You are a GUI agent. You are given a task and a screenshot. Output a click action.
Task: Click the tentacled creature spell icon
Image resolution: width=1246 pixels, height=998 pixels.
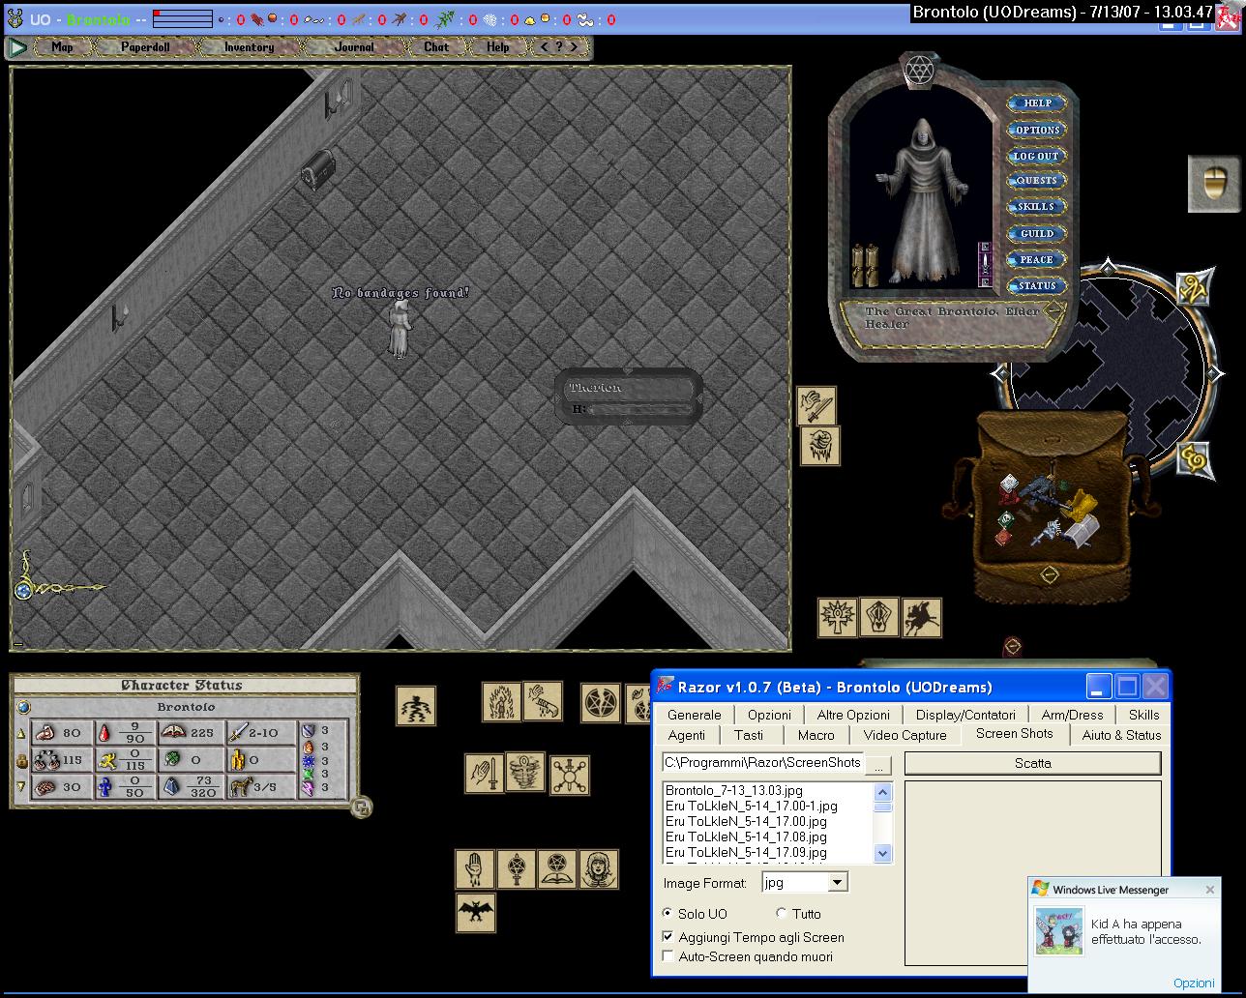click(x=416, y=706)
